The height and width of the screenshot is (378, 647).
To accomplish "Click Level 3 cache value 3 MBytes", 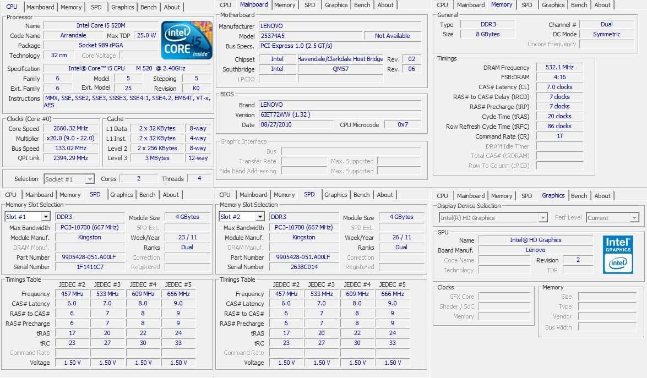I will [157, 158].
